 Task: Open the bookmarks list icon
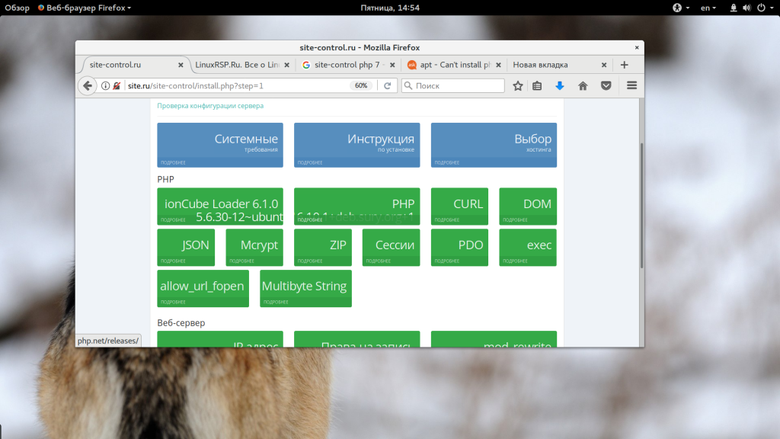click(x=537, y=86)
